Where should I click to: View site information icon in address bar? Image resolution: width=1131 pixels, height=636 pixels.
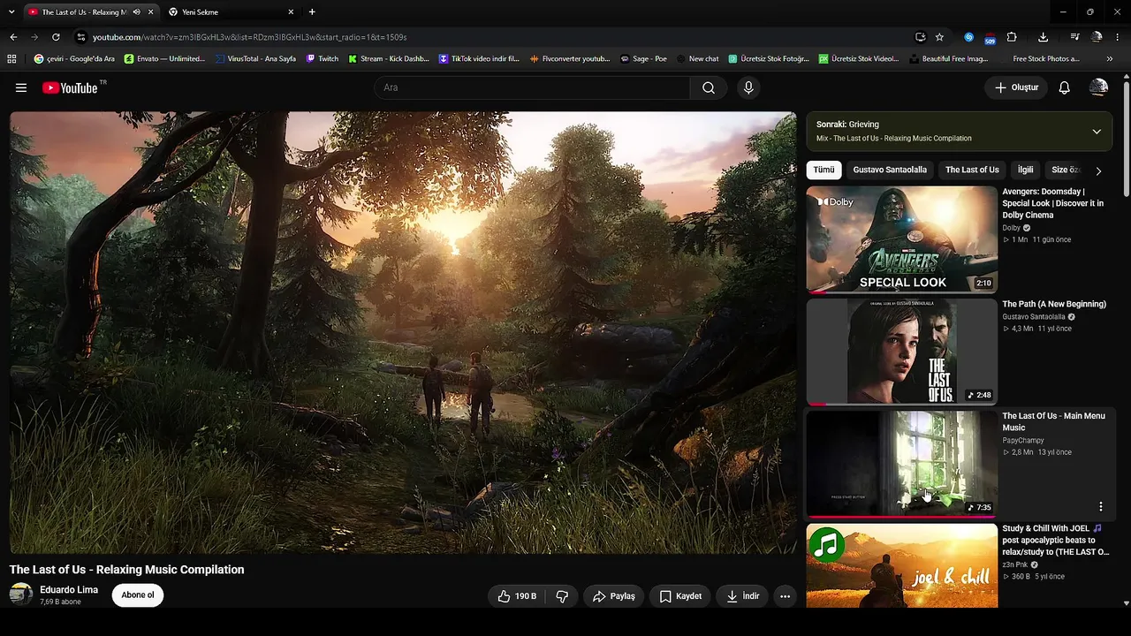click(80, 37)
